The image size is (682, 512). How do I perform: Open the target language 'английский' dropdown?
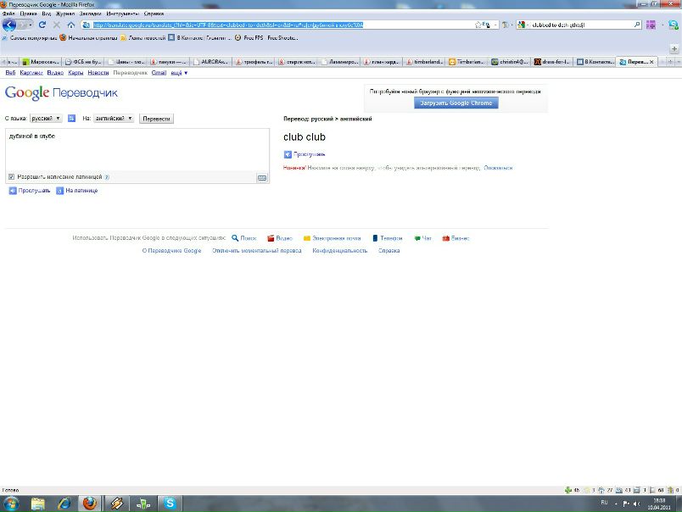[113, 119]
